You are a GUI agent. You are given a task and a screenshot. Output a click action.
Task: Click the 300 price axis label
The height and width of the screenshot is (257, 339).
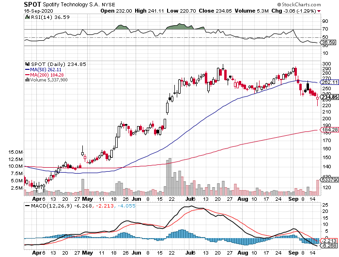[326, 64]
